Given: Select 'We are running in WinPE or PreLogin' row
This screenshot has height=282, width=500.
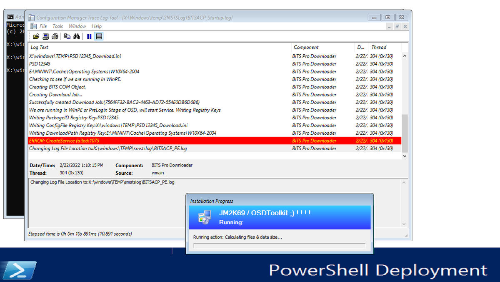Looking at the screenshot, I should tap(215, 110).
